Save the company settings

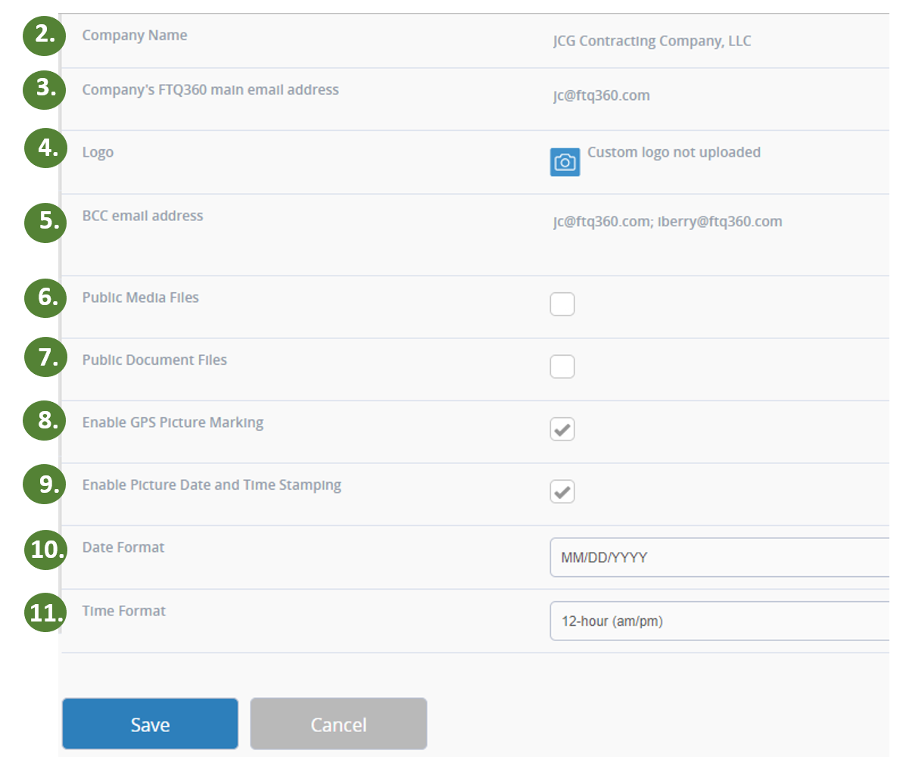151,724
